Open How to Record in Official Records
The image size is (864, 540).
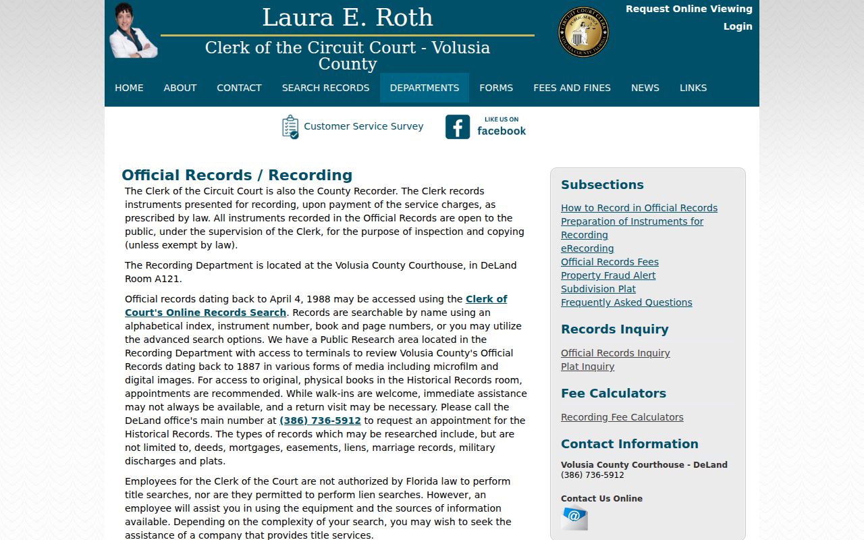tap(639, 208)
